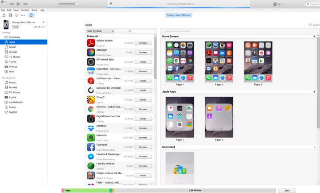Click the Trung Hieu's iPhone device button
Screen dimensions: 320x193
(179, 15)
